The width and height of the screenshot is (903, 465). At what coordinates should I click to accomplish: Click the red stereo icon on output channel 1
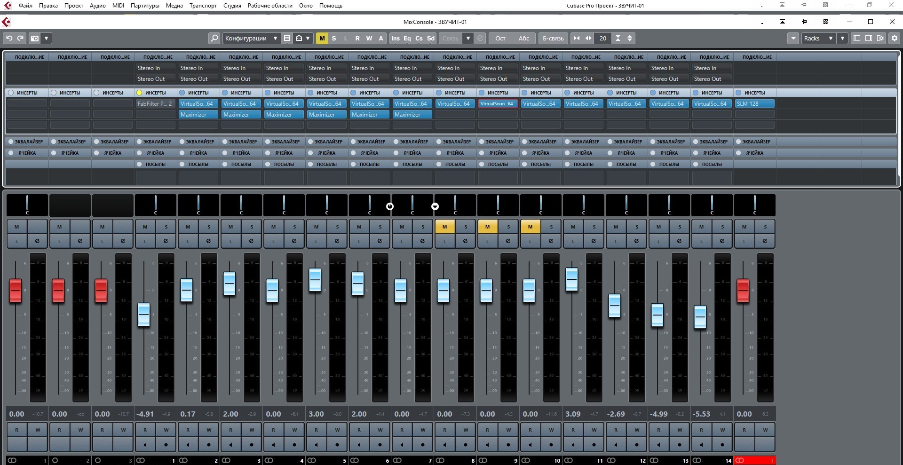740,460
